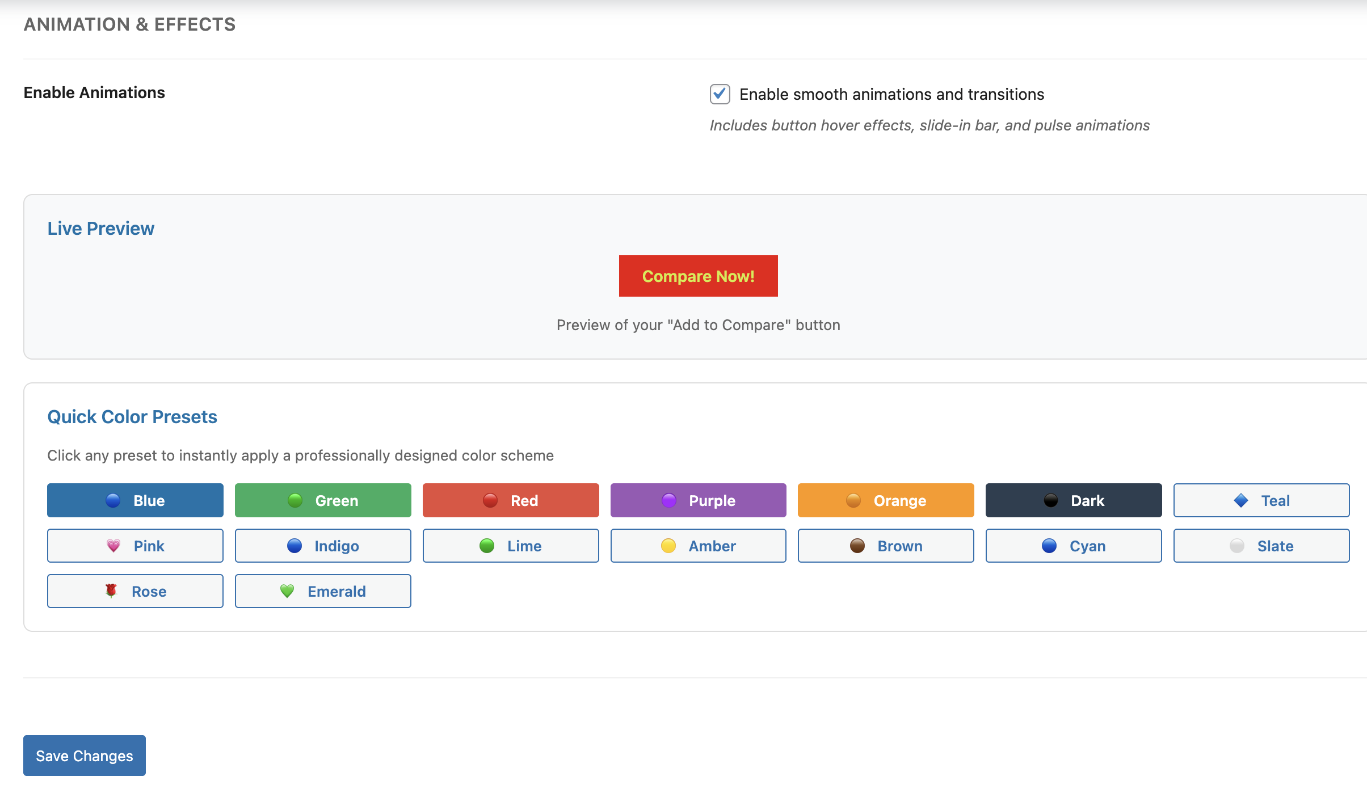Click the 'Enable smooth animations and transitions' label
Screen dimensions: 1367x789
891,94
